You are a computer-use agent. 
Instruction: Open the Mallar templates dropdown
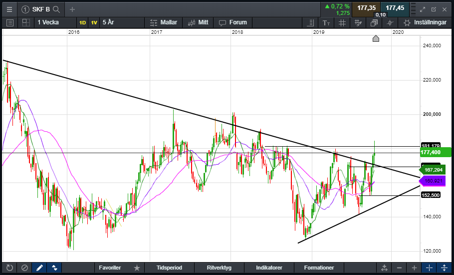point(164,22)
